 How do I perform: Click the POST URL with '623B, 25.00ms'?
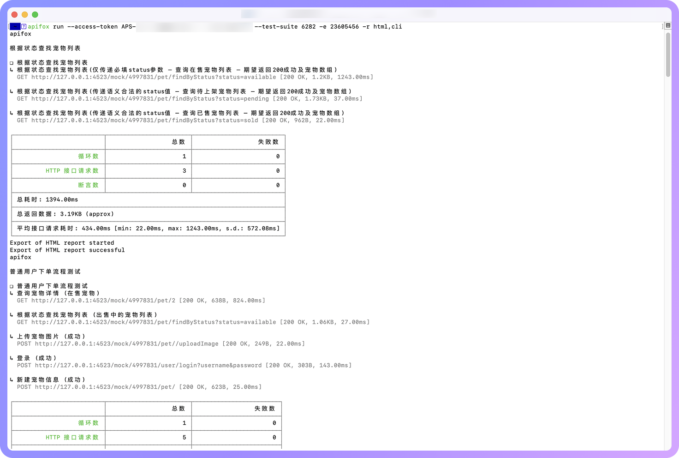[139, 387]
